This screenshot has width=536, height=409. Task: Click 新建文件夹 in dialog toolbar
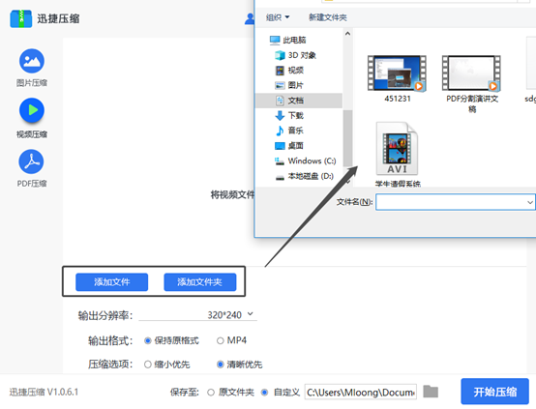[x=327, y=17]
